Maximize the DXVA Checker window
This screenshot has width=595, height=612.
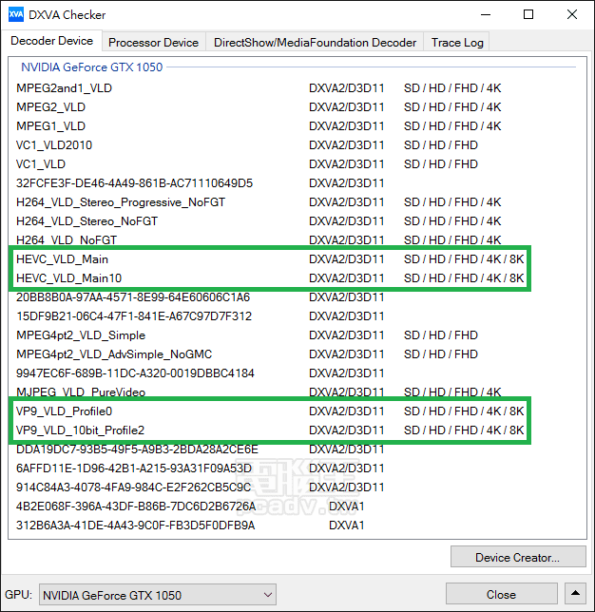[528, 15]
